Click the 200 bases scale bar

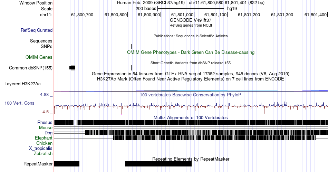(191, 9)
